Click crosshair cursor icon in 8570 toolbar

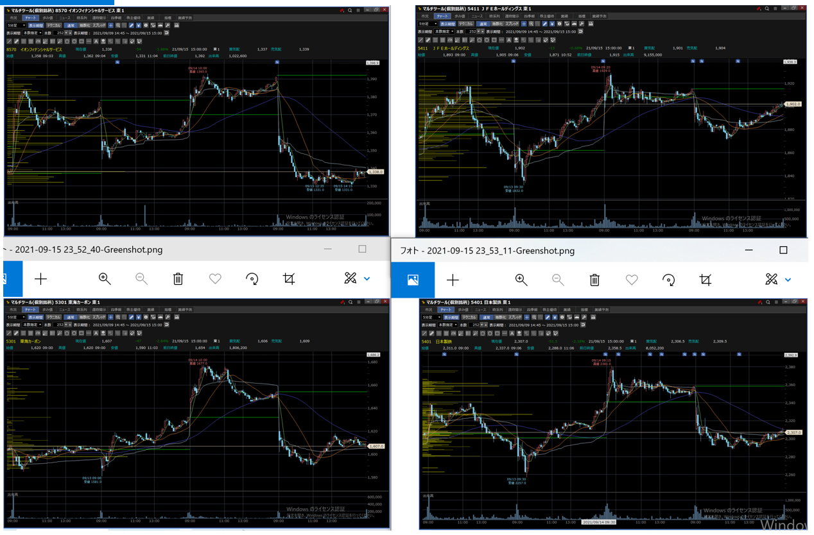pyautogui.click(x=111, y=26)
